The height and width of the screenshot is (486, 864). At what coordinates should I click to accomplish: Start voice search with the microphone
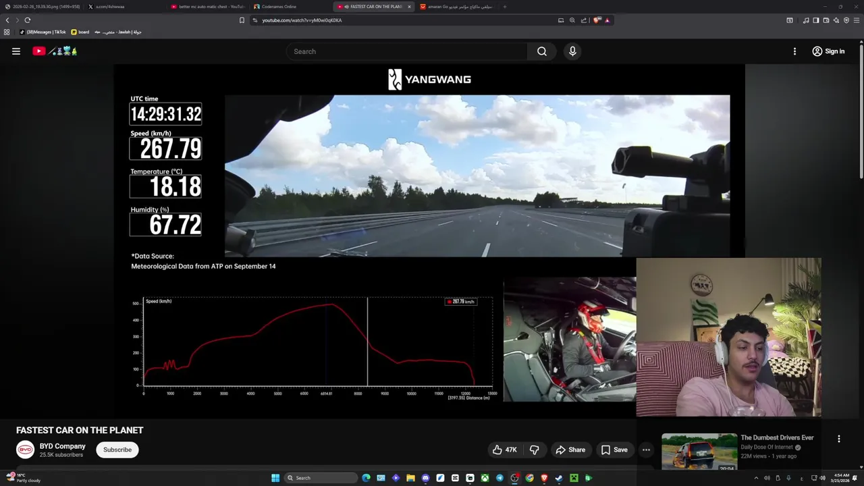(x=572, y=51)
